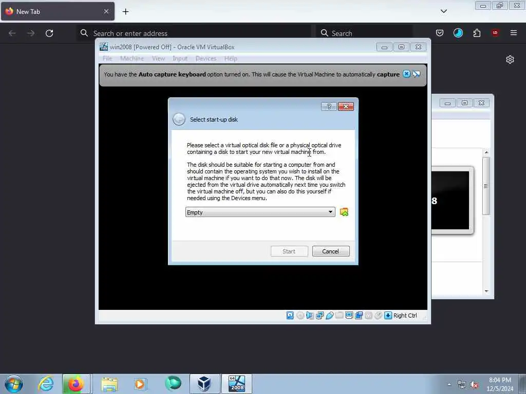Click scroll-down arrow in background VirtualBox Manager window

(486, 291)
